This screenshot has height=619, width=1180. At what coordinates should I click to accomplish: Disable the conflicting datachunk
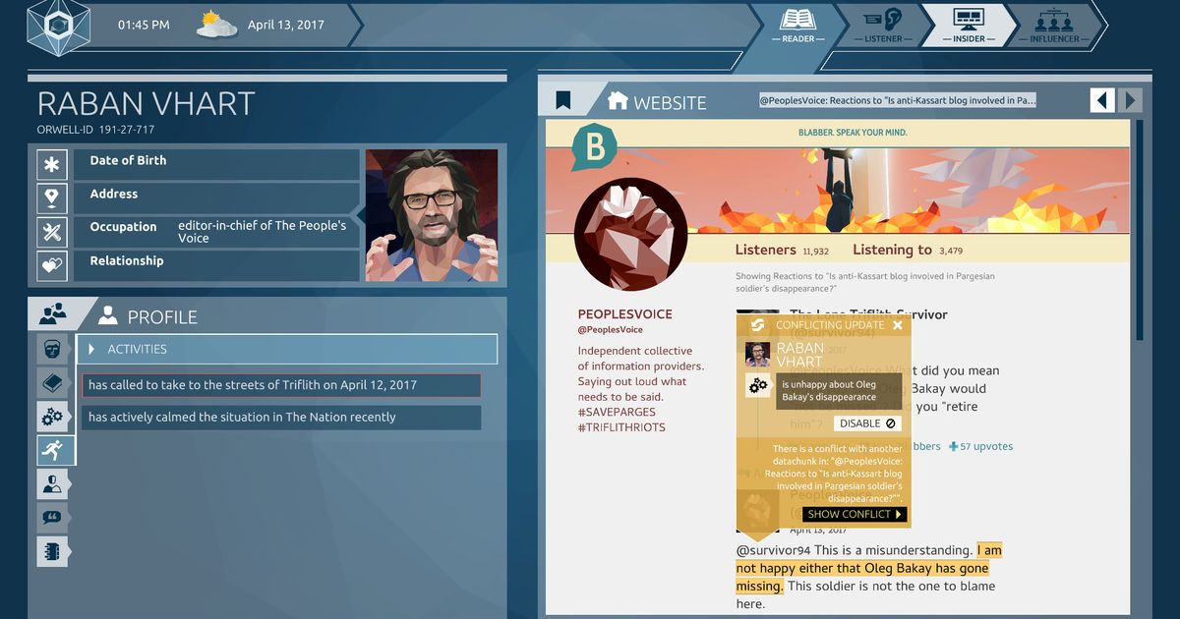867,423
